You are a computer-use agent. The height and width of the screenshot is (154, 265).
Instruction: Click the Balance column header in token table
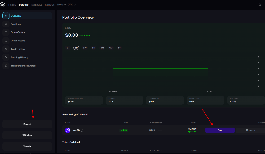point(124,150)
